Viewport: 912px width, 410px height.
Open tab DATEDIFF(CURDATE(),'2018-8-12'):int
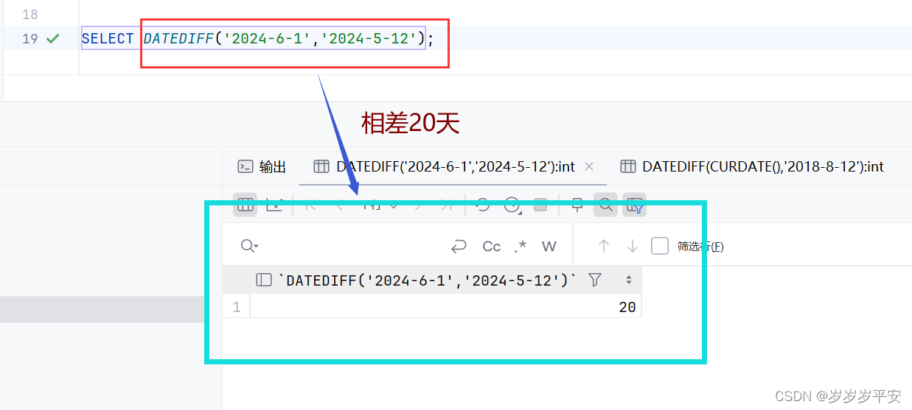[x=752, y=167]
